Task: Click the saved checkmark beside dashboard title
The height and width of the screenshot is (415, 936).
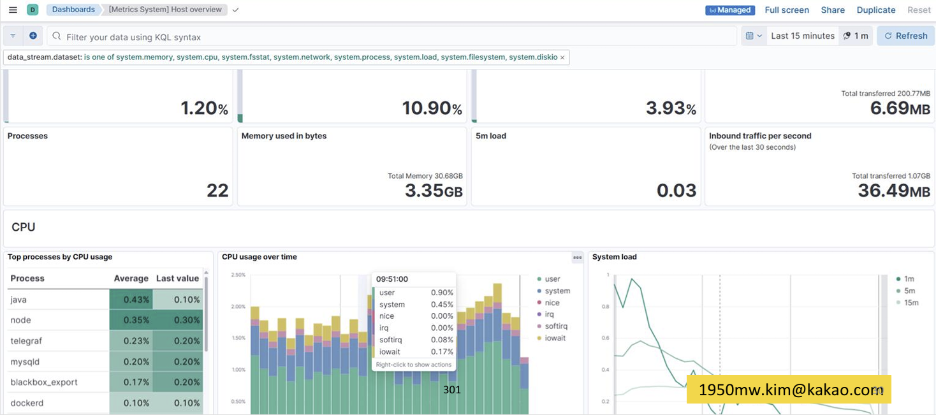Action: 235,10
